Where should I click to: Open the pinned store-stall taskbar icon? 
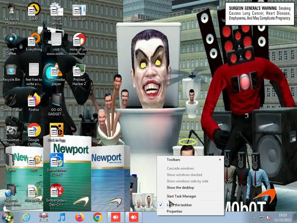coord(44,217)
